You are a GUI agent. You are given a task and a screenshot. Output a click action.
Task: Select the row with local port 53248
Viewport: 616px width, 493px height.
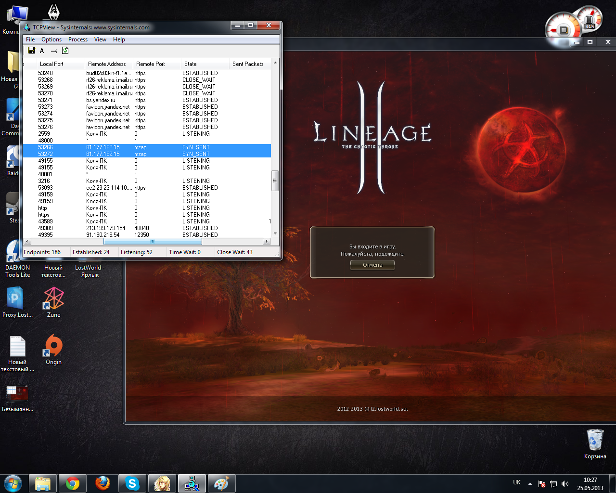tap(147, 73)
